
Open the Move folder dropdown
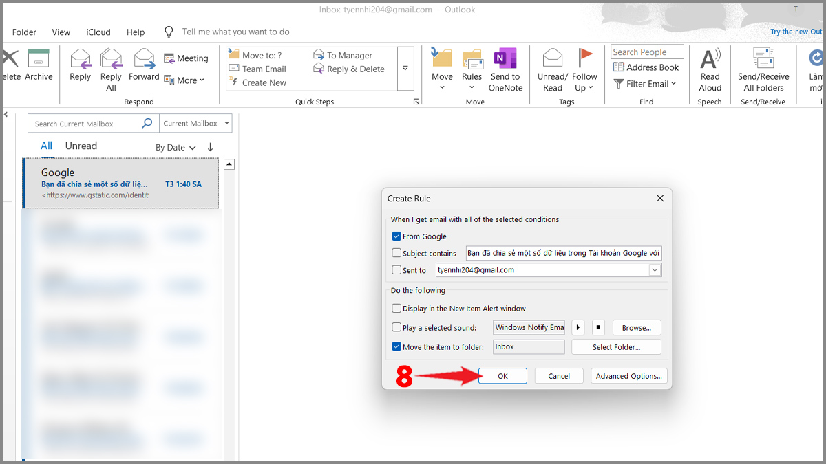pyautogui.click(x=442, y=69)
